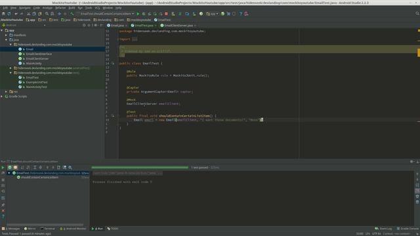Click Scroll from Source icon in Project panel
Viewport: 420px width, 236px height.
point(84,25)
